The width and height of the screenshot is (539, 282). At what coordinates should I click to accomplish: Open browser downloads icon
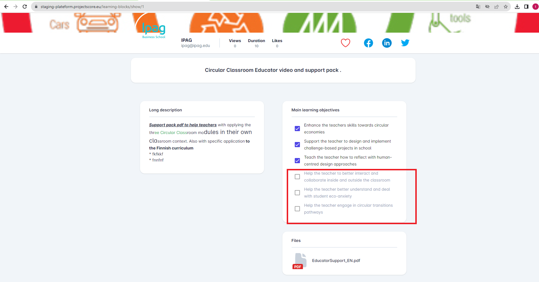point(517,7)
